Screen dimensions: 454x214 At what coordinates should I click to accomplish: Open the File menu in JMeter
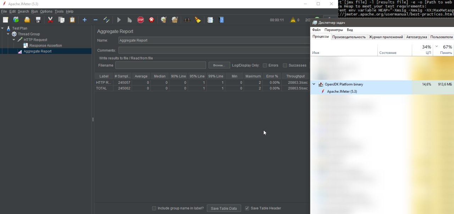click(x=4, y=11)
